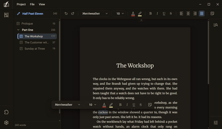
Task: Open the Merriweather font dropdown in the floating toolbar
Action: (67, 105)
